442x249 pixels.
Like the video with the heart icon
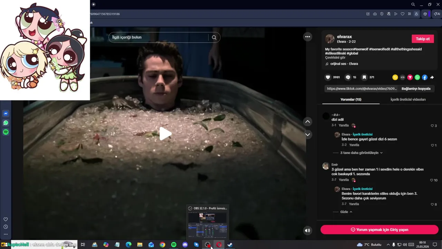point(328,77)
